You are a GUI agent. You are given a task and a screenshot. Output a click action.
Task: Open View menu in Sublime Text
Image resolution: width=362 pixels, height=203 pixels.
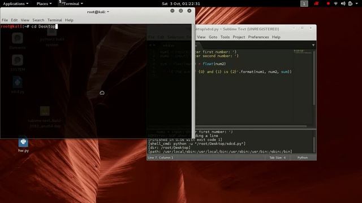tap(201, 37)
